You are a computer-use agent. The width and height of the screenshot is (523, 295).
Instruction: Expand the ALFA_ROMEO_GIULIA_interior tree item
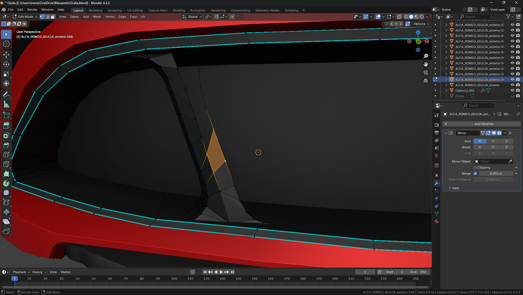click(446, 85)
